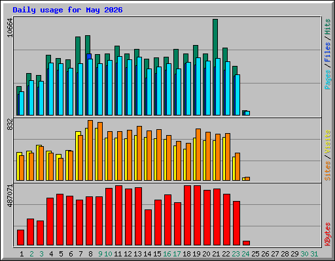Click the cyan pages bar for day 24
The width and height of the screenshot is (335, 261).
(247, 113)
